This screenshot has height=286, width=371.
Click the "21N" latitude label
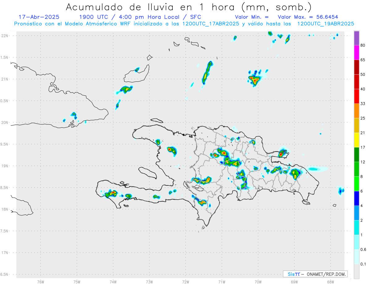5,79
